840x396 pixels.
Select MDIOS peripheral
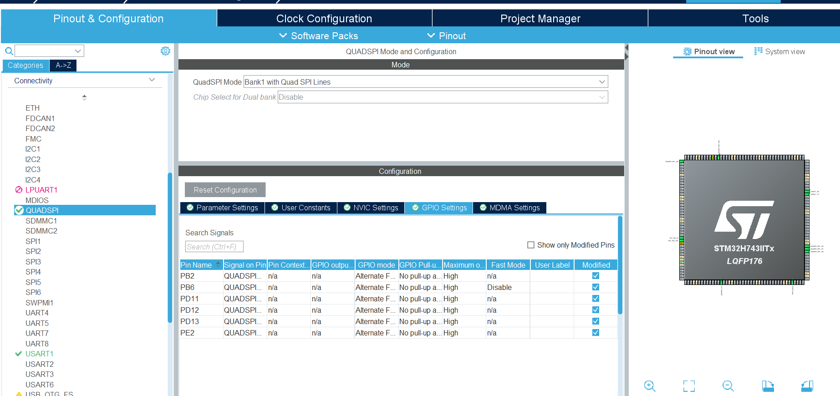(x=37, y=200)
